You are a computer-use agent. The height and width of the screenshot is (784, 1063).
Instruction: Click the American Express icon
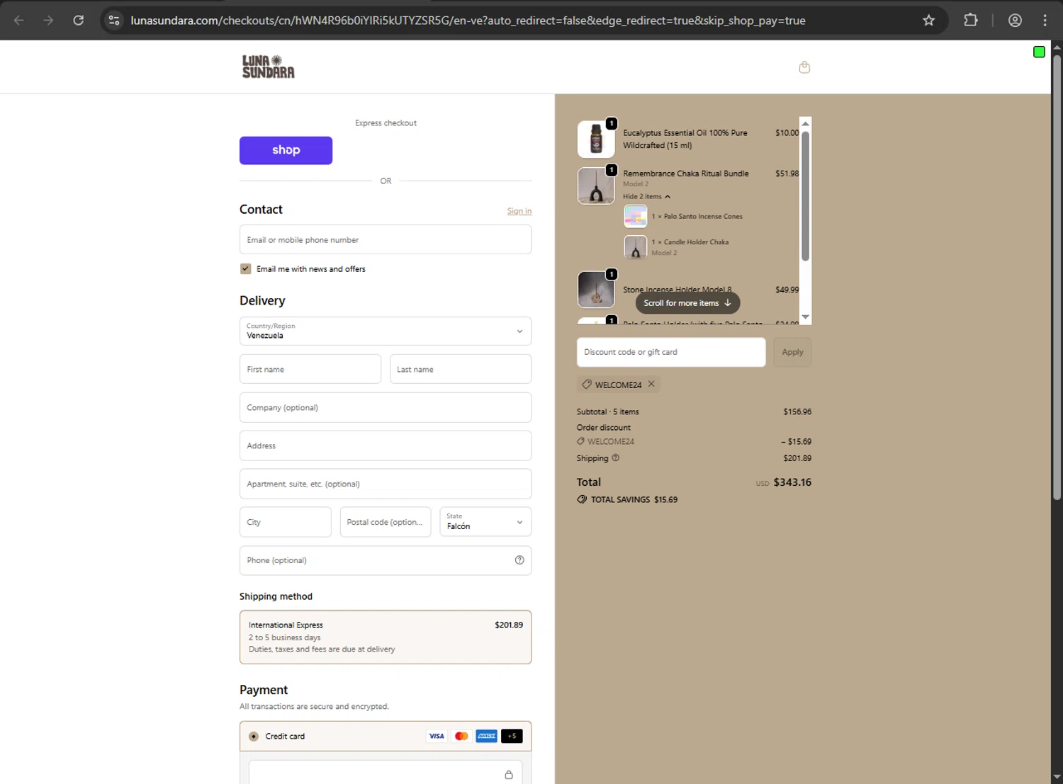[x=486, y=737]
